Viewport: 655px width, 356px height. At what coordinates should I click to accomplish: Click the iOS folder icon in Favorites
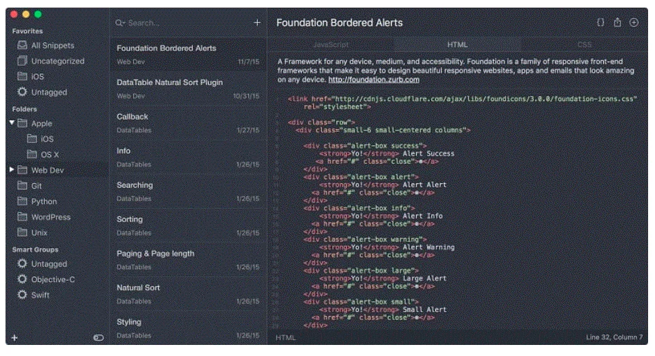tap(22, 76)
